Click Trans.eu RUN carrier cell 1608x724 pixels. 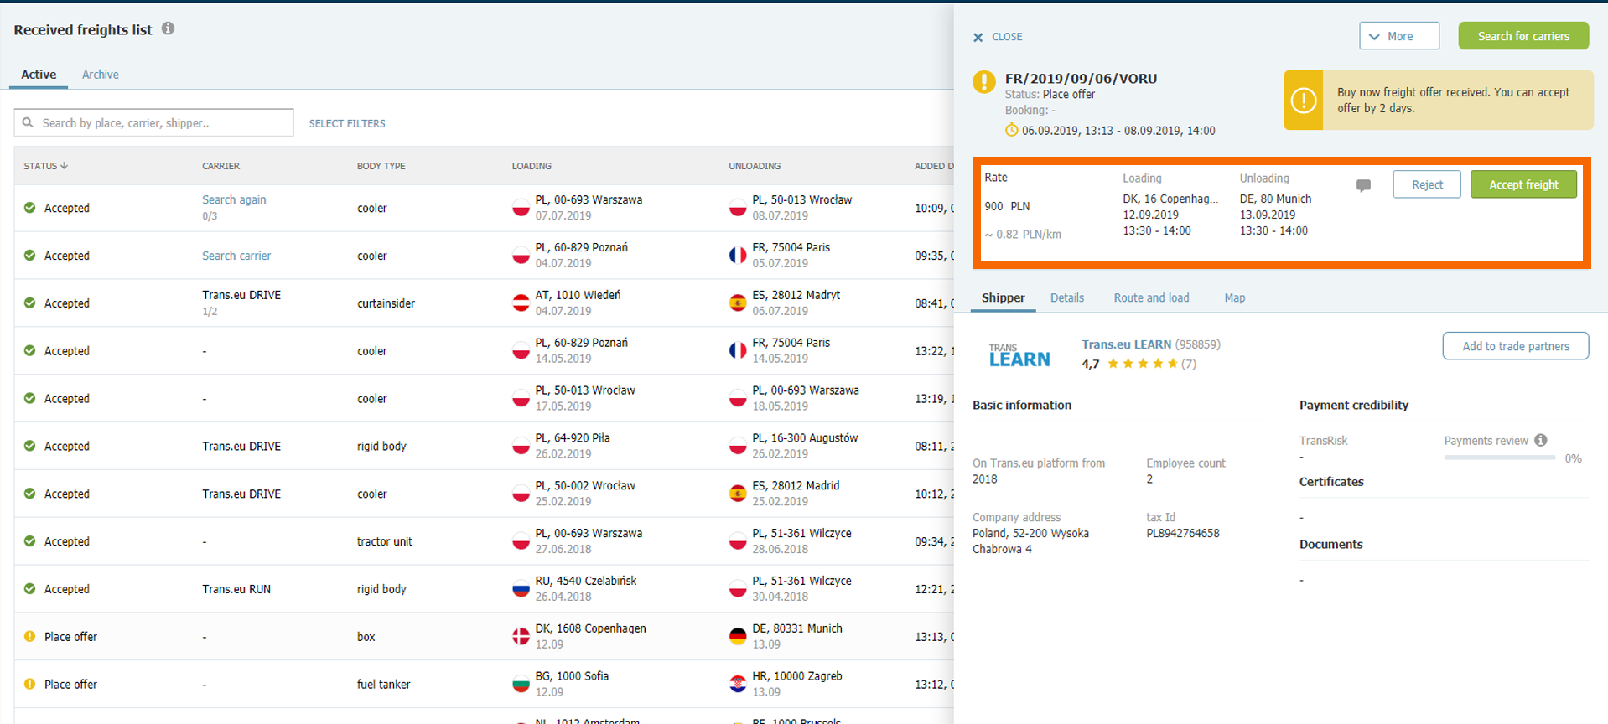[x=236, y=589]
